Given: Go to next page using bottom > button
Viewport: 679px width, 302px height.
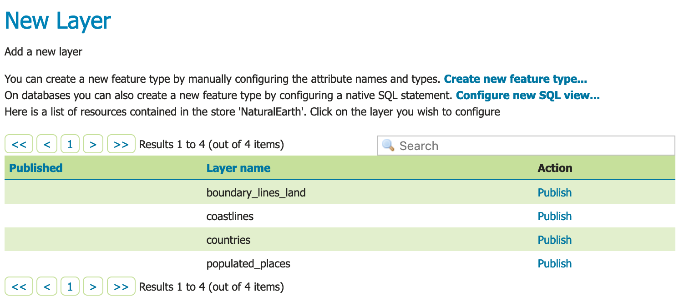Looking at the screenshot, I should [93, 287].
